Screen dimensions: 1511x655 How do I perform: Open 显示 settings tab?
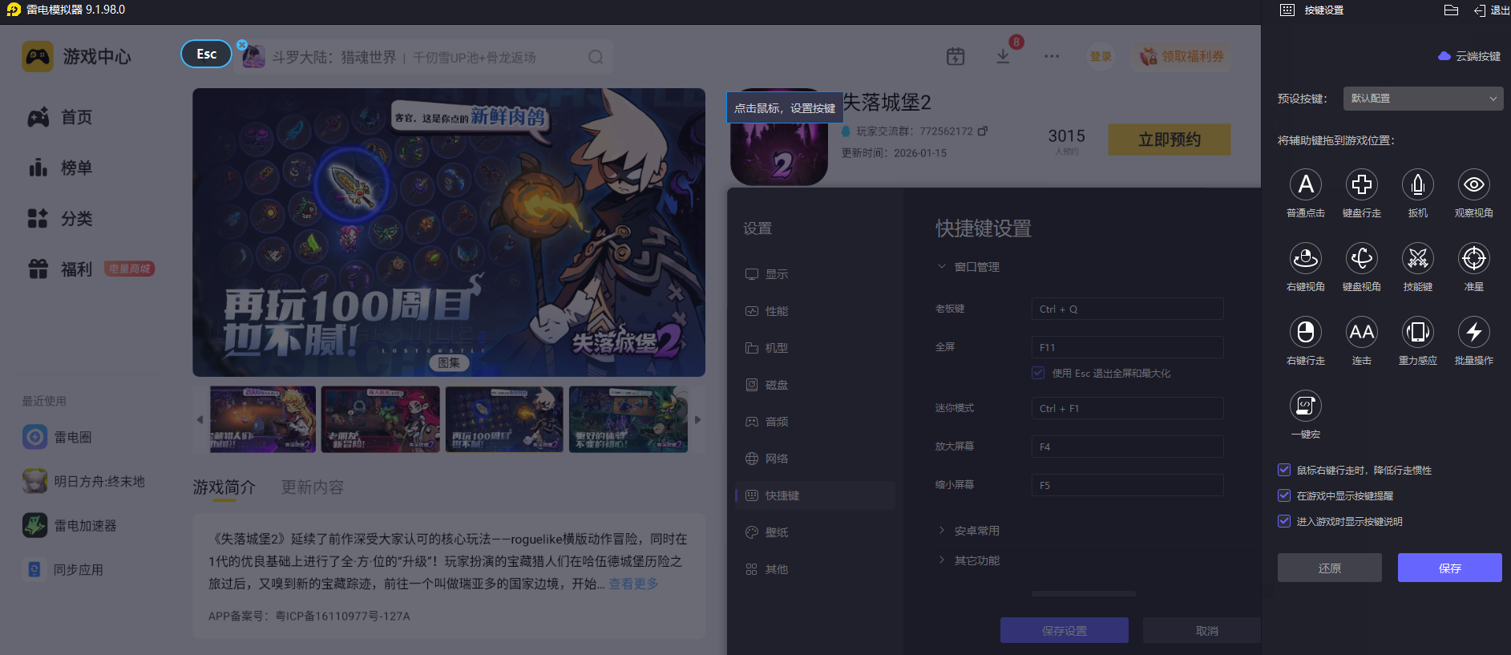(815, 274)
